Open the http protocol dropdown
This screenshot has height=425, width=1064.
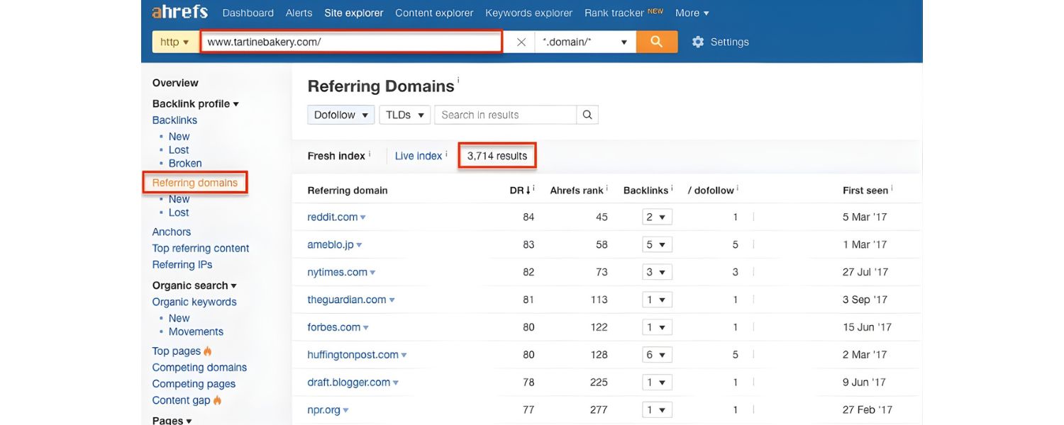[x=174, y=40]
